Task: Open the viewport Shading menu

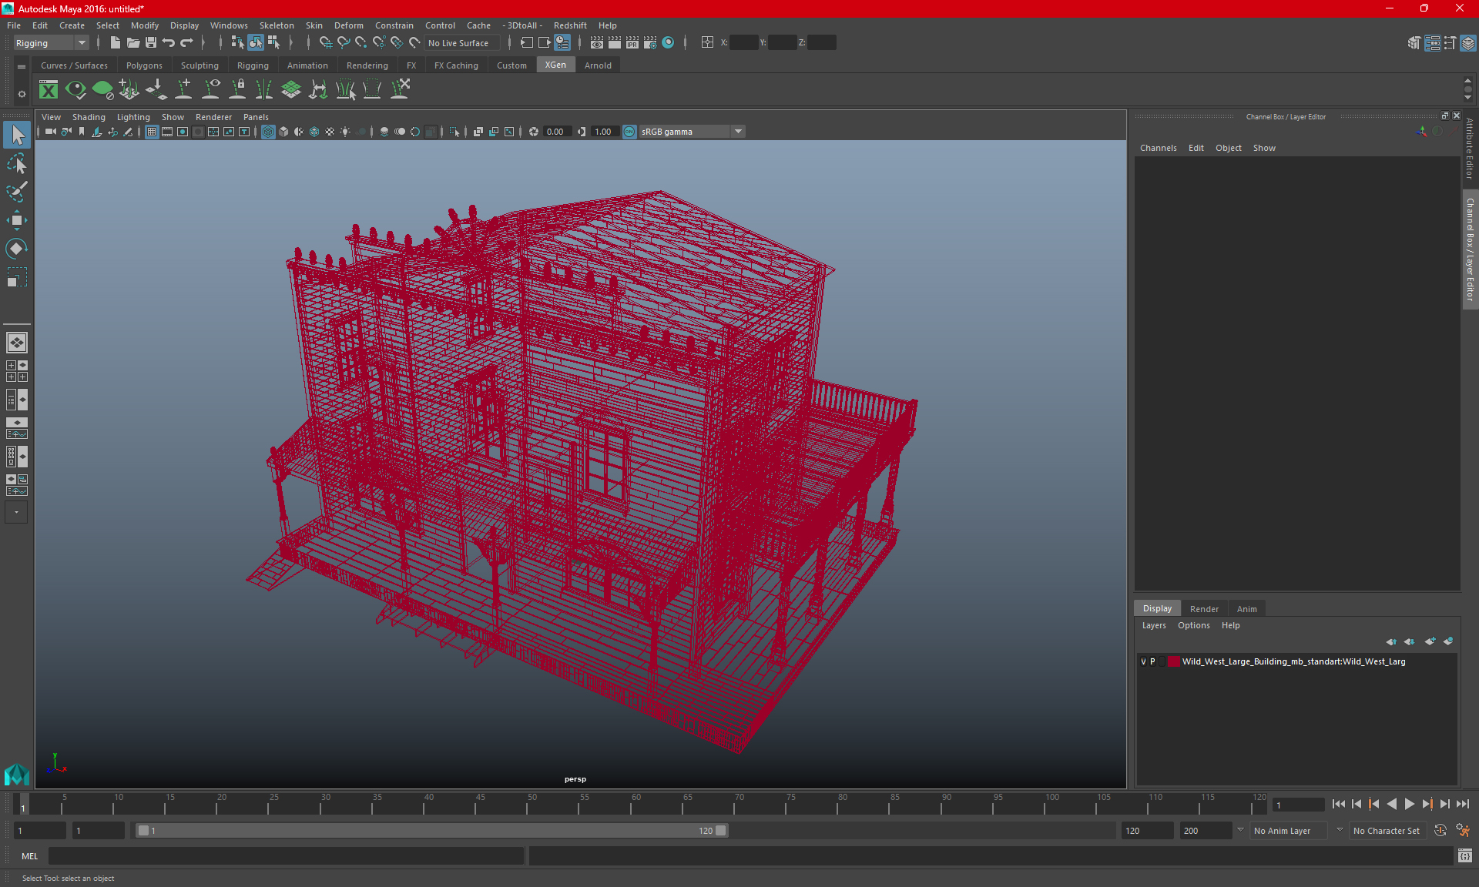Action: click(x=89, y=117)
